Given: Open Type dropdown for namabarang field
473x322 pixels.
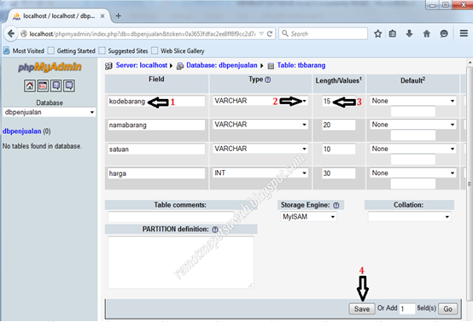Looking at the screenshot, I should (x=260, y=125).
